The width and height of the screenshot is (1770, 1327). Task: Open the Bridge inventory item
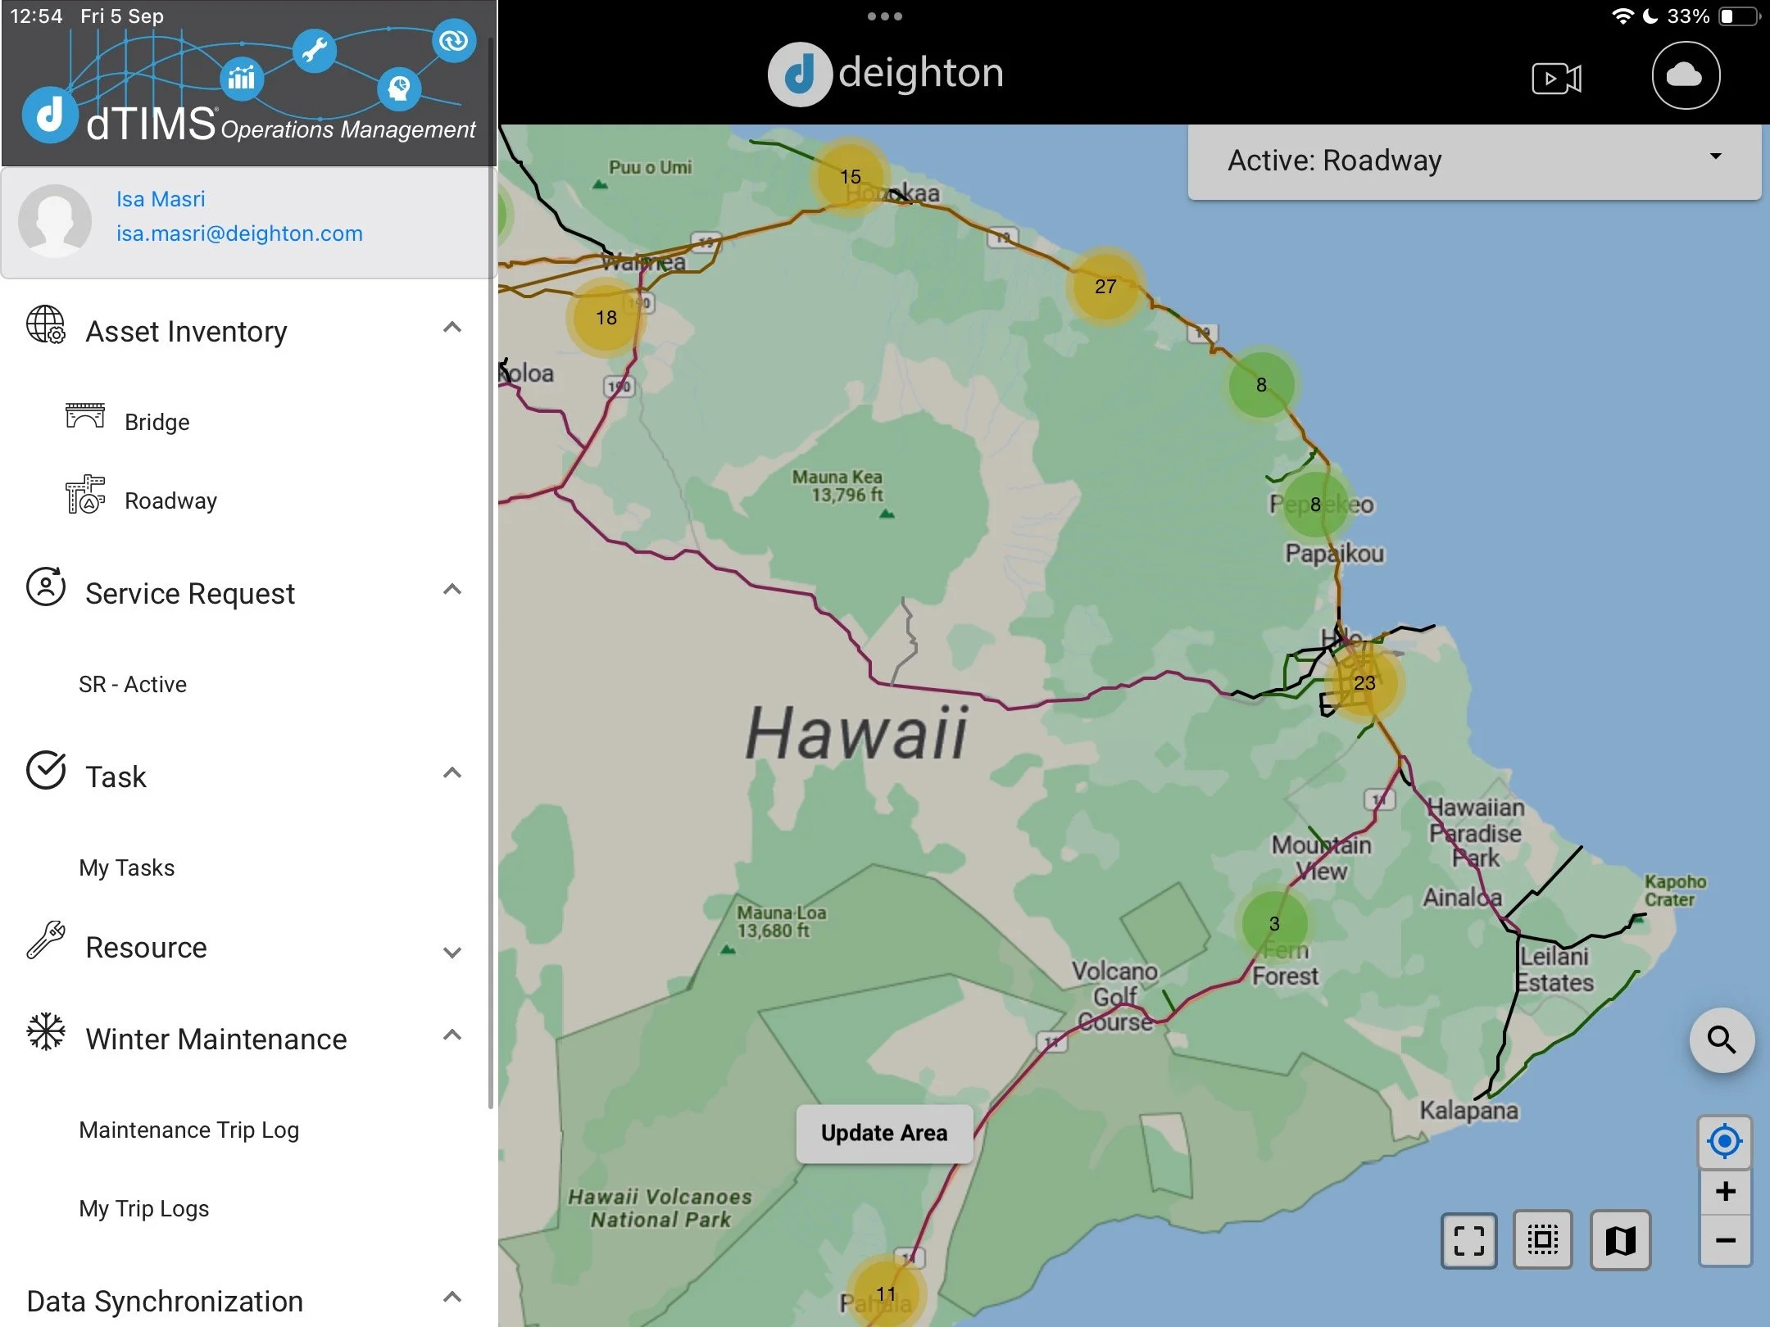(x=157, y=422)
